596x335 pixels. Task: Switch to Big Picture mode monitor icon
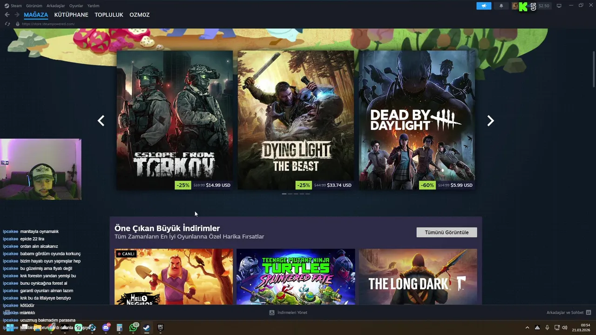pos(559,6)
